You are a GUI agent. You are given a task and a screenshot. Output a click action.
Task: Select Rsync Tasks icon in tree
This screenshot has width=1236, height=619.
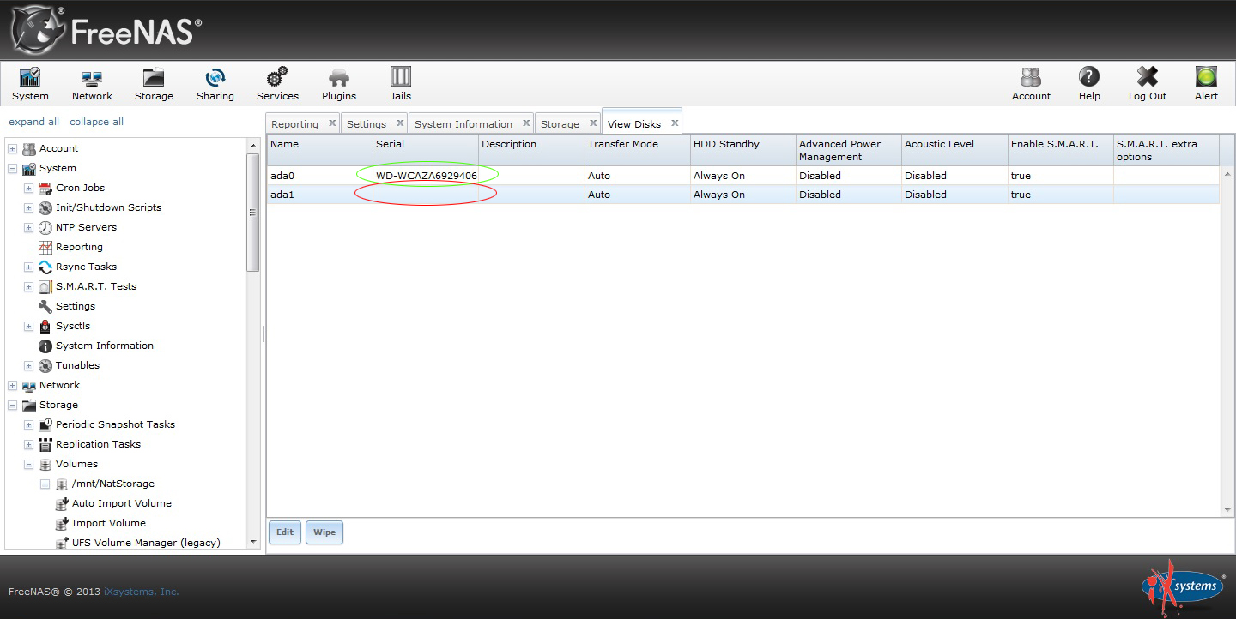coord(45,267)
